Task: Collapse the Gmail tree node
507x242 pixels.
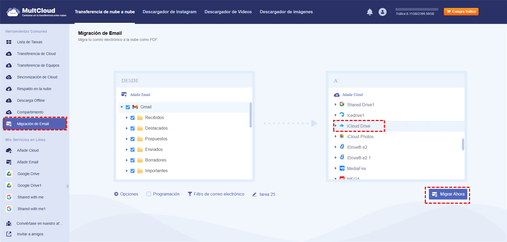Action: 122,107
